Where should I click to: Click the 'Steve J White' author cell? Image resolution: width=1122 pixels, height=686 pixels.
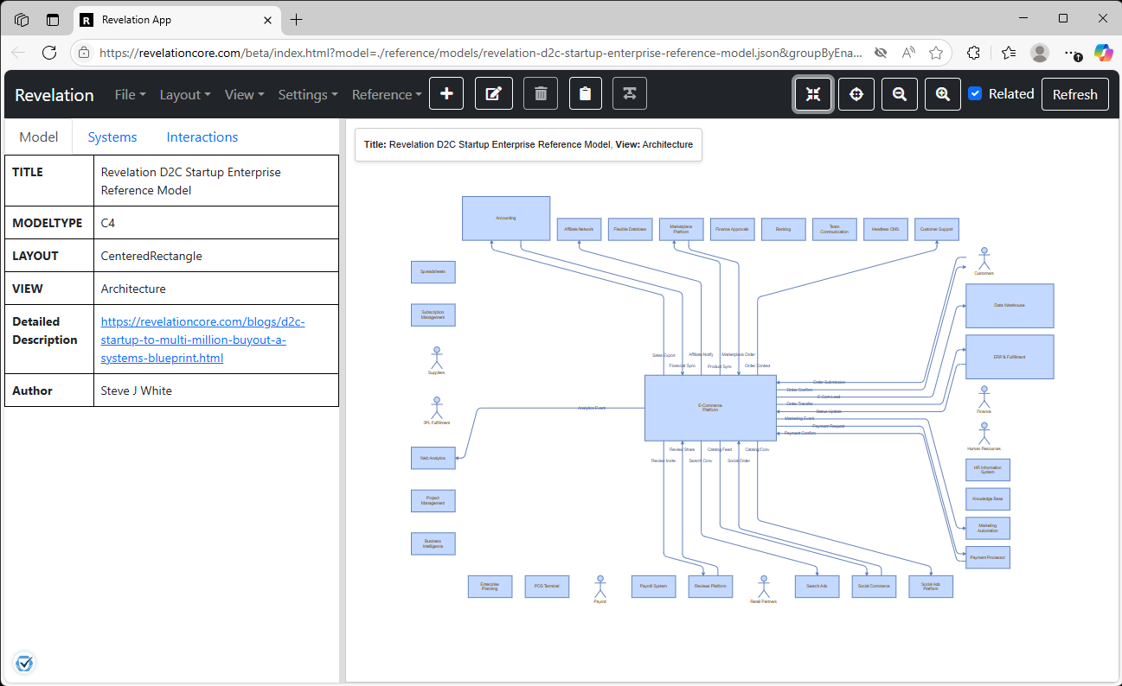tap(215, 391)
